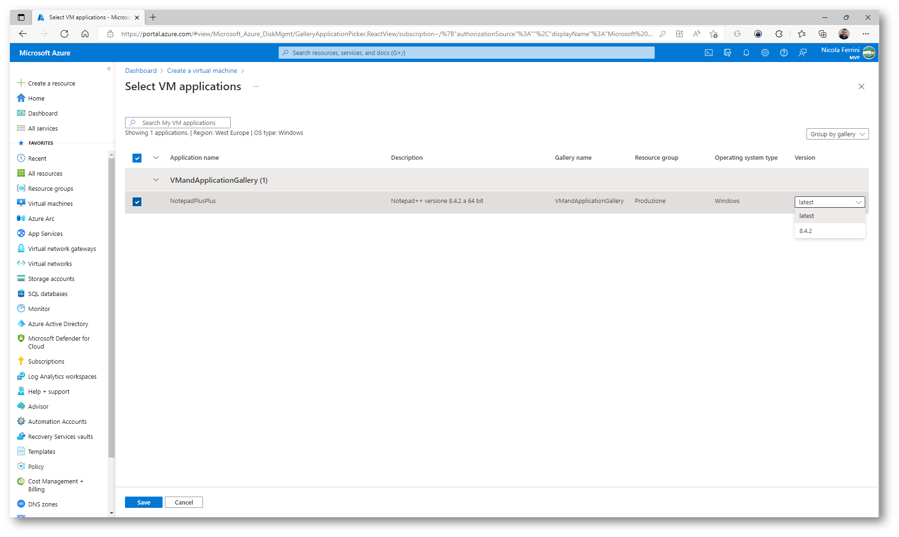899x537 pixels.
Task: Close the Select VM applications browser tab
Action: pos(137,17)
